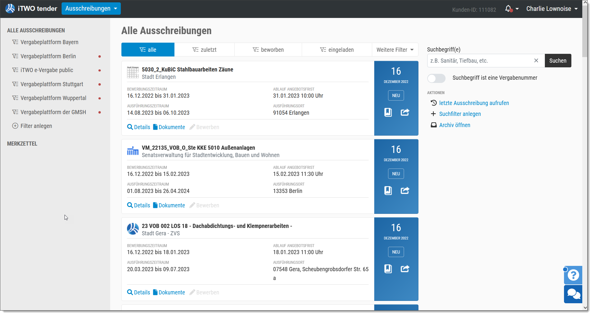Open the Archiv öffnen link
Image resolution: width=592 pixels, height=315 pixels.
click(455, 125)
